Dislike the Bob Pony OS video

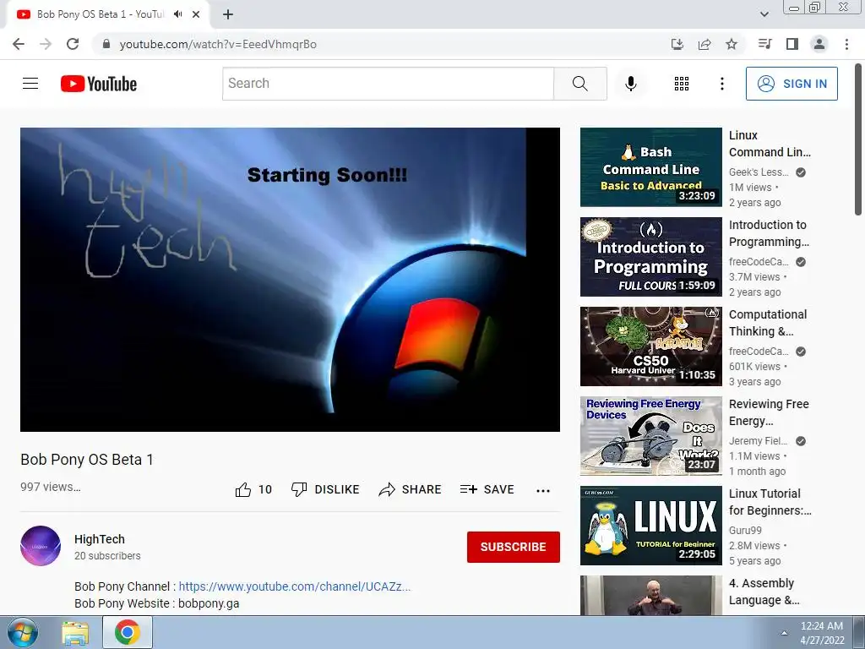point(325,489)
